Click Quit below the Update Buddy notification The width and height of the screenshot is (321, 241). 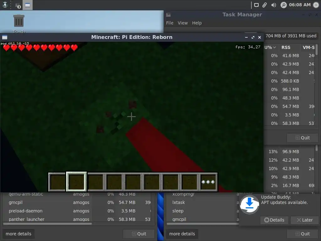[x=303, y=234]
